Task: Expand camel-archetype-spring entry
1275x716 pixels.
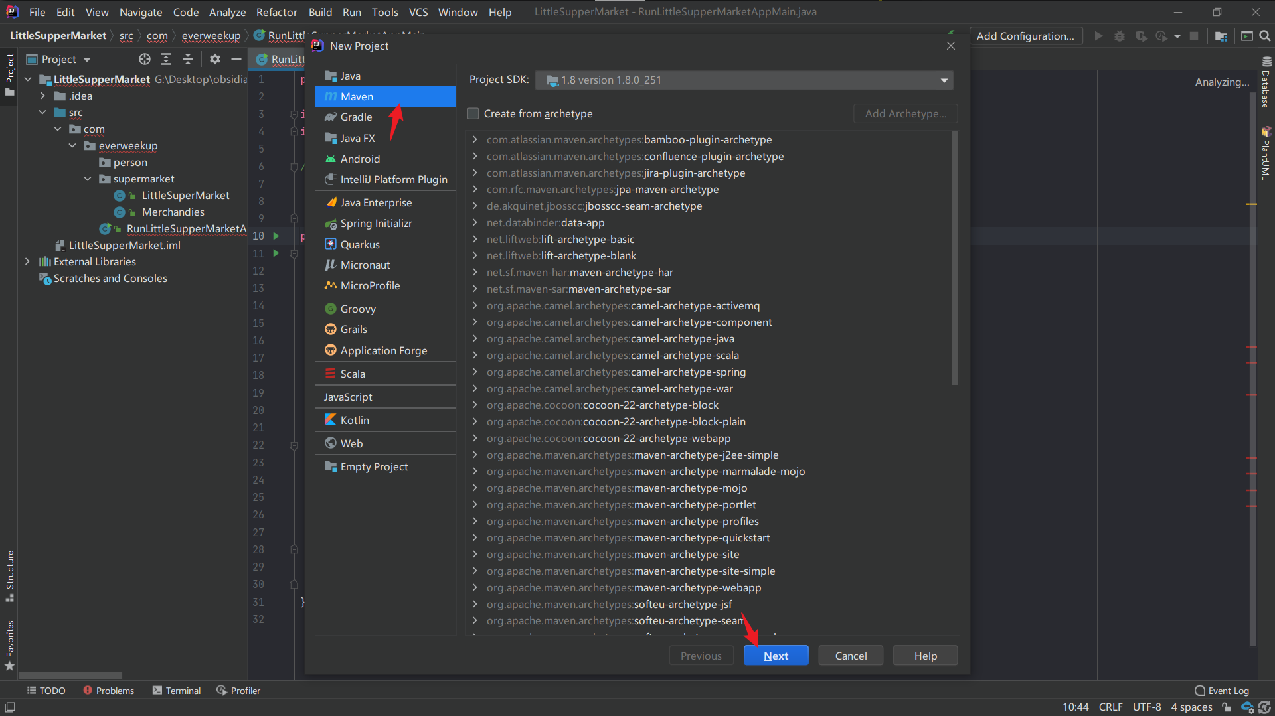Action: (x=475, y=372)
